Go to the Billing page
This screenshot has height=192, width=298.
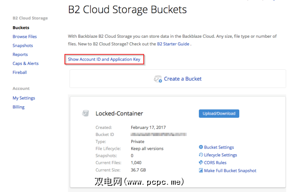pos(18,107)
